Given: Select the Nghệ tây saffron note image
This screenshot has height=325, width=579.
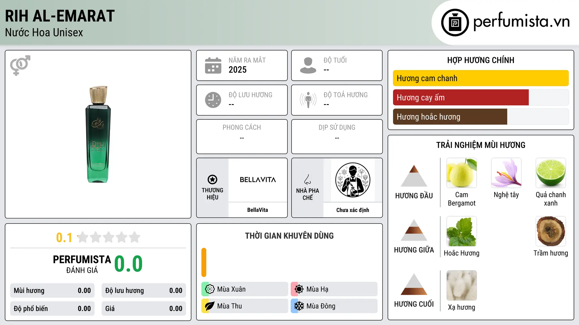Looking at the screenshot, I should [506, 173].
